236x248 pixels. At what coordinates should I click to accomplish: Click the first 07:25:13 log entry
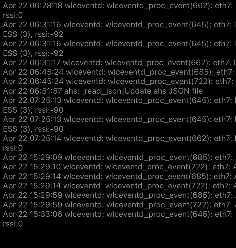(119, 101)
